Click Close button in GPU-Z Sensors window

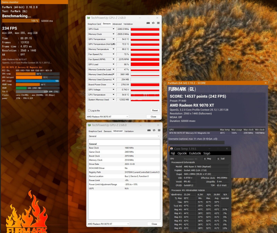(x=153, y=117)
